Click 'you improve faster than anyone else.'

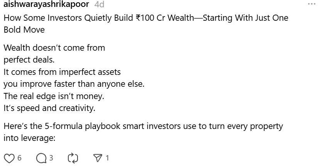74,84
